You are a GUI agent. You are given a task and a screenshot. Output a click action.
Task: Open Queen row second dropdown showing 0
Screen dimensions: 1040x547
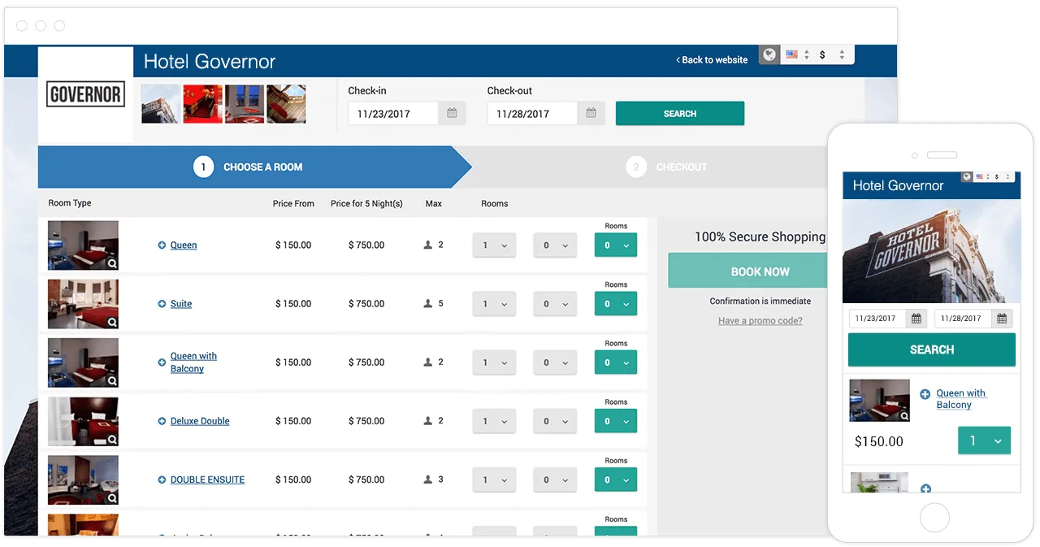(555, 245)
